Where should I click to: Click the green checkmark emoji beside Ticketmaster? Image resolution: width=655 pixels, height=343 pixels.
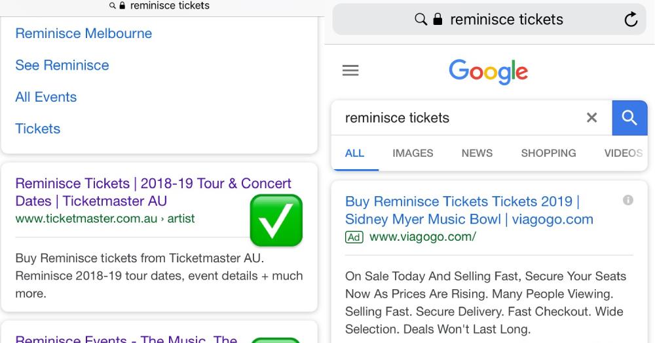click(276, 220)
